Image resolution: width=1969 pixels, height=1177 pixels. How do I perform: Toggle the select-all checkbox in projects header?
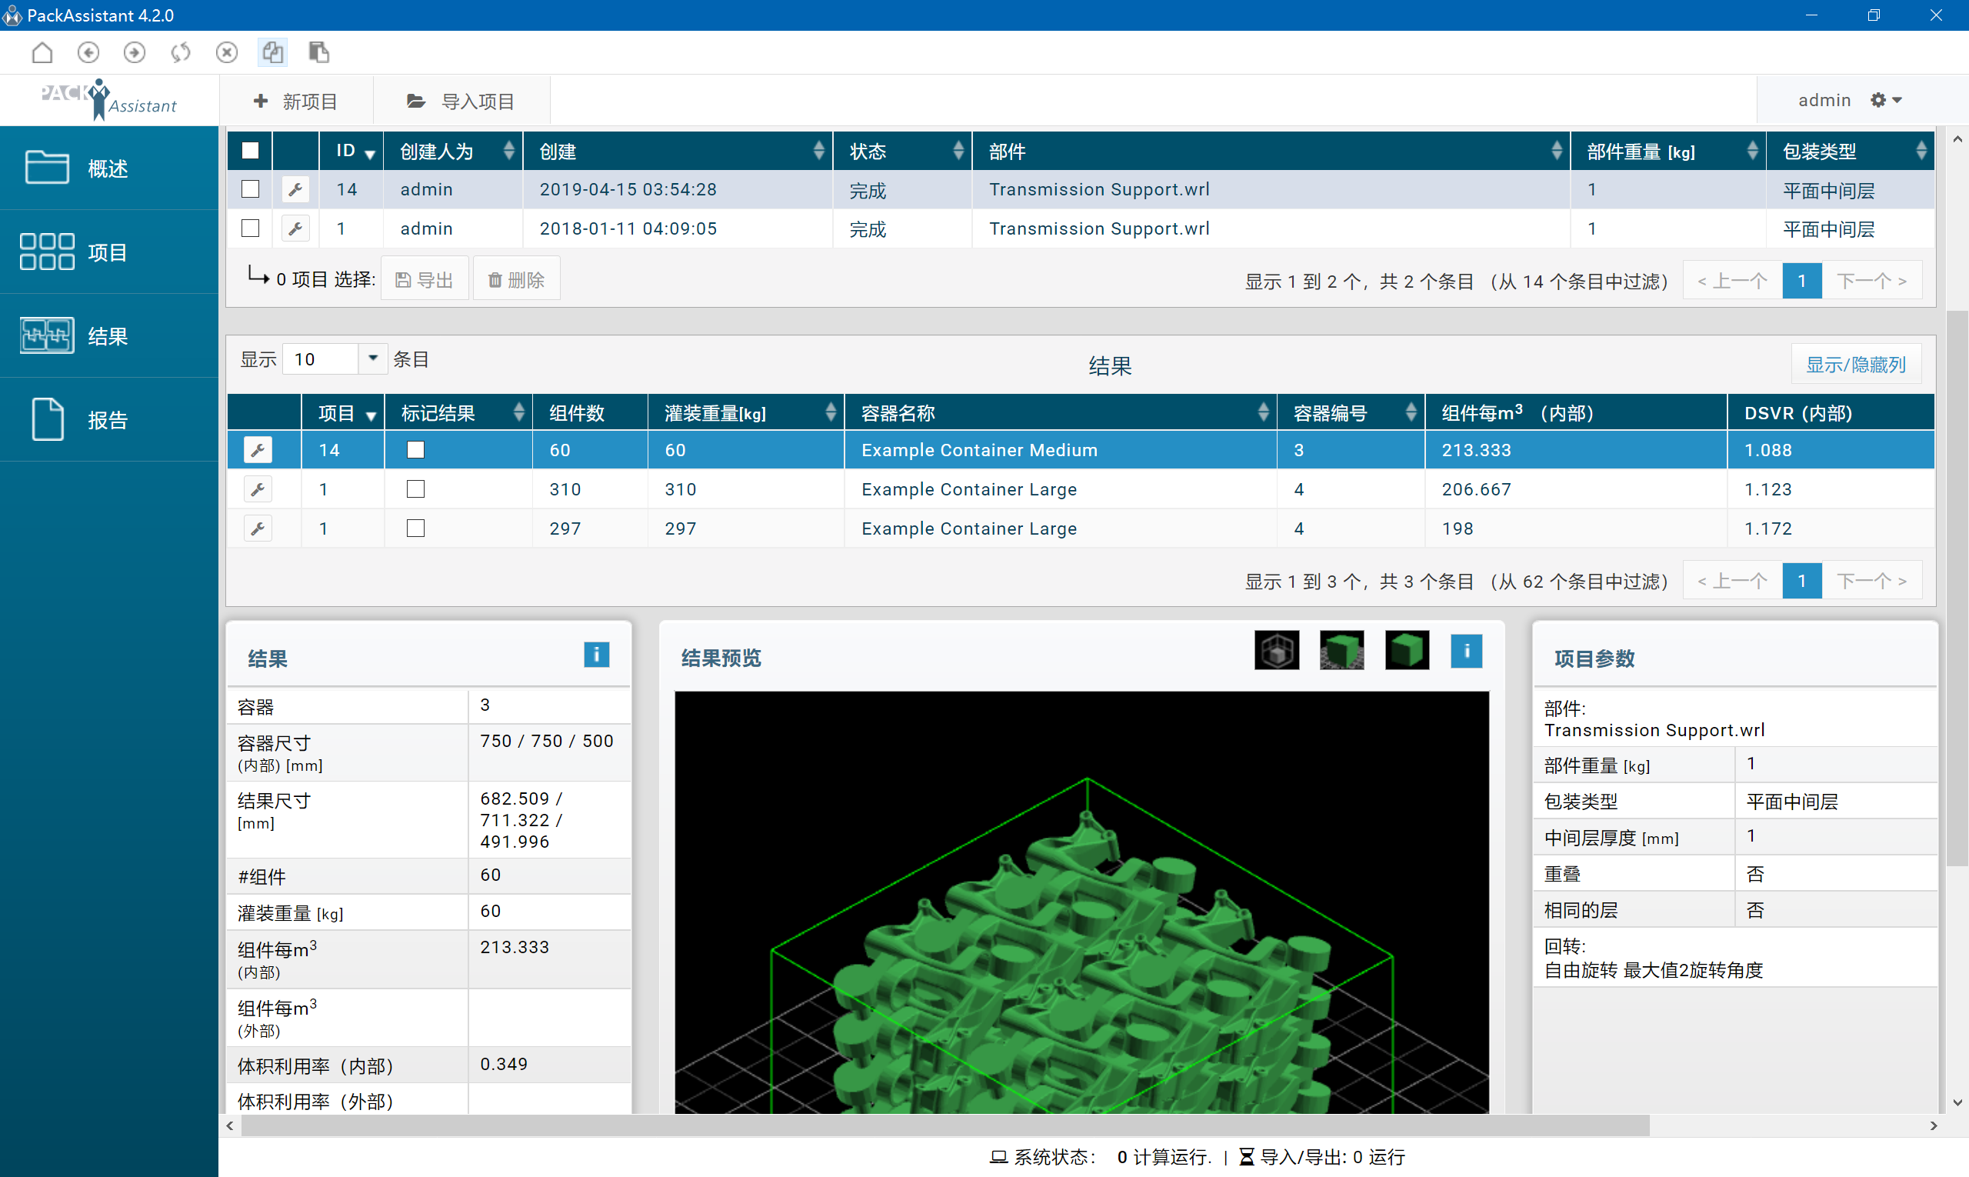(x=251, y=151)
